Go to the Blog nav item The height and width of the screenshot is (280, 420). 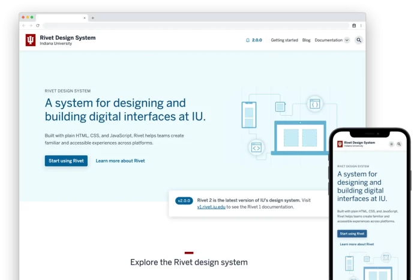pos(306,40)
